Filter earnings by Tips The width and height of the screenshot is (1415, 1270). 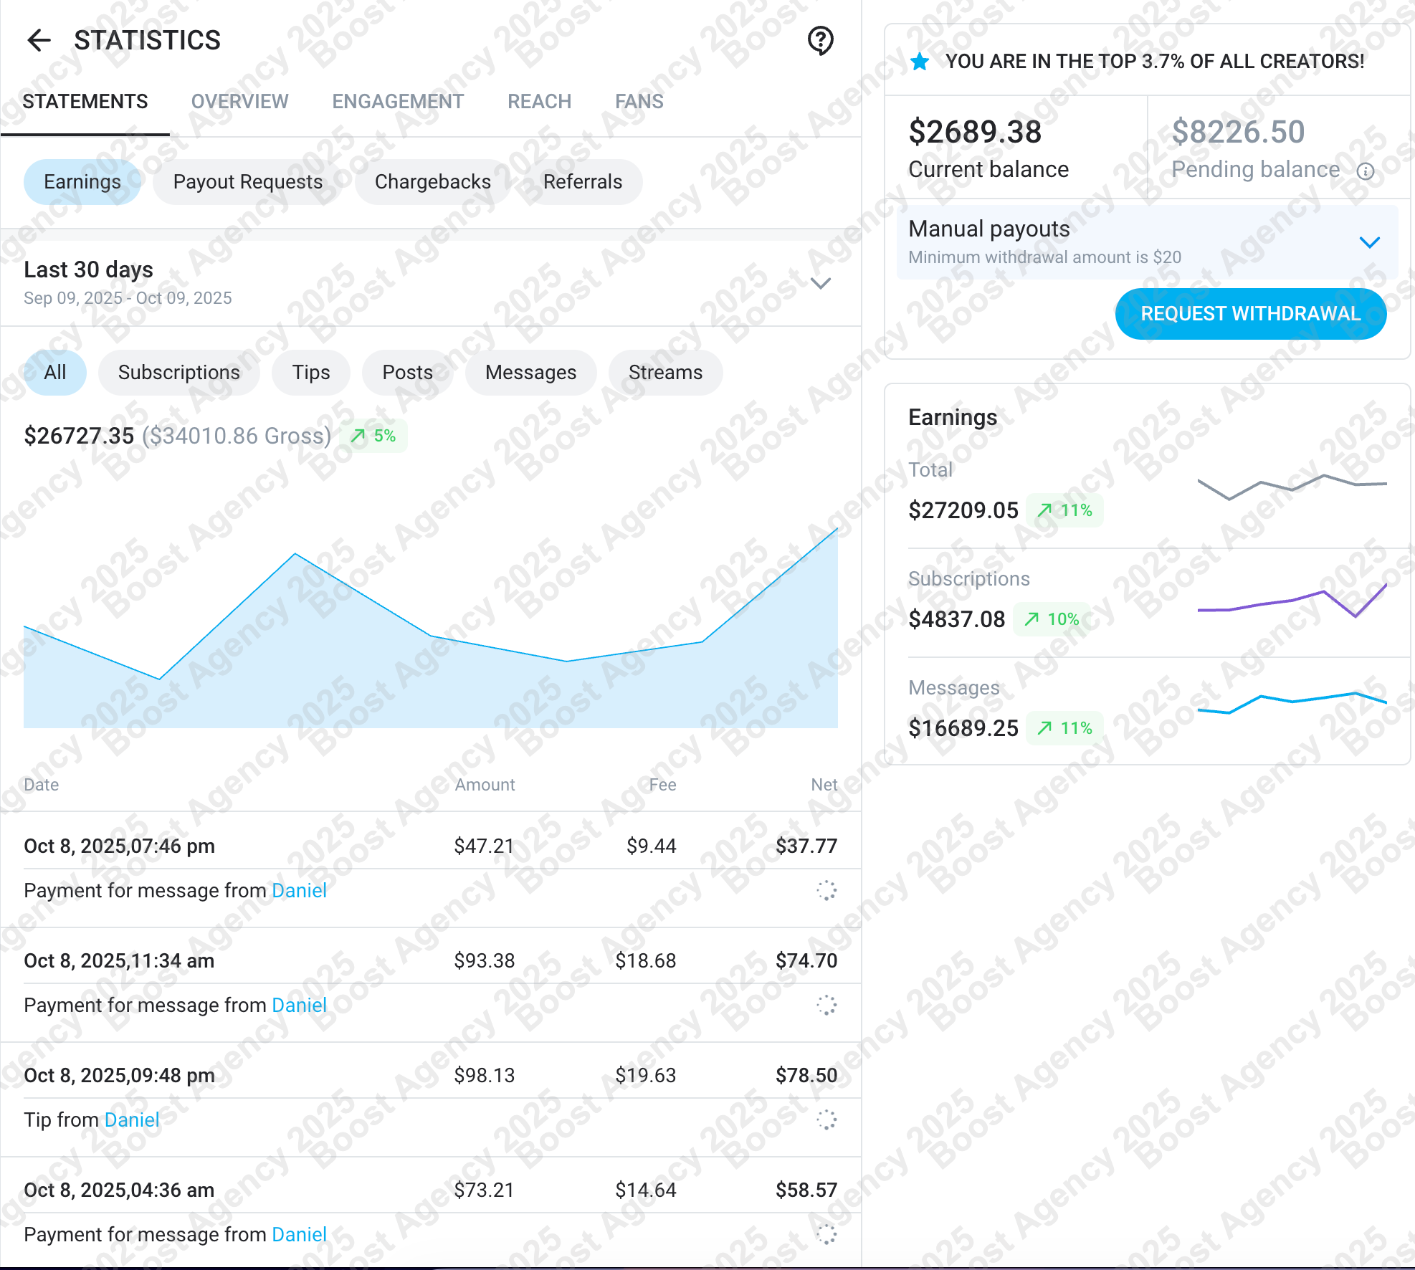click(x=310, y=372)
